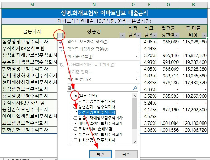Confirm filter with the 확인 button
This screenshot has height=160, width=210.
tap(100, 154)
